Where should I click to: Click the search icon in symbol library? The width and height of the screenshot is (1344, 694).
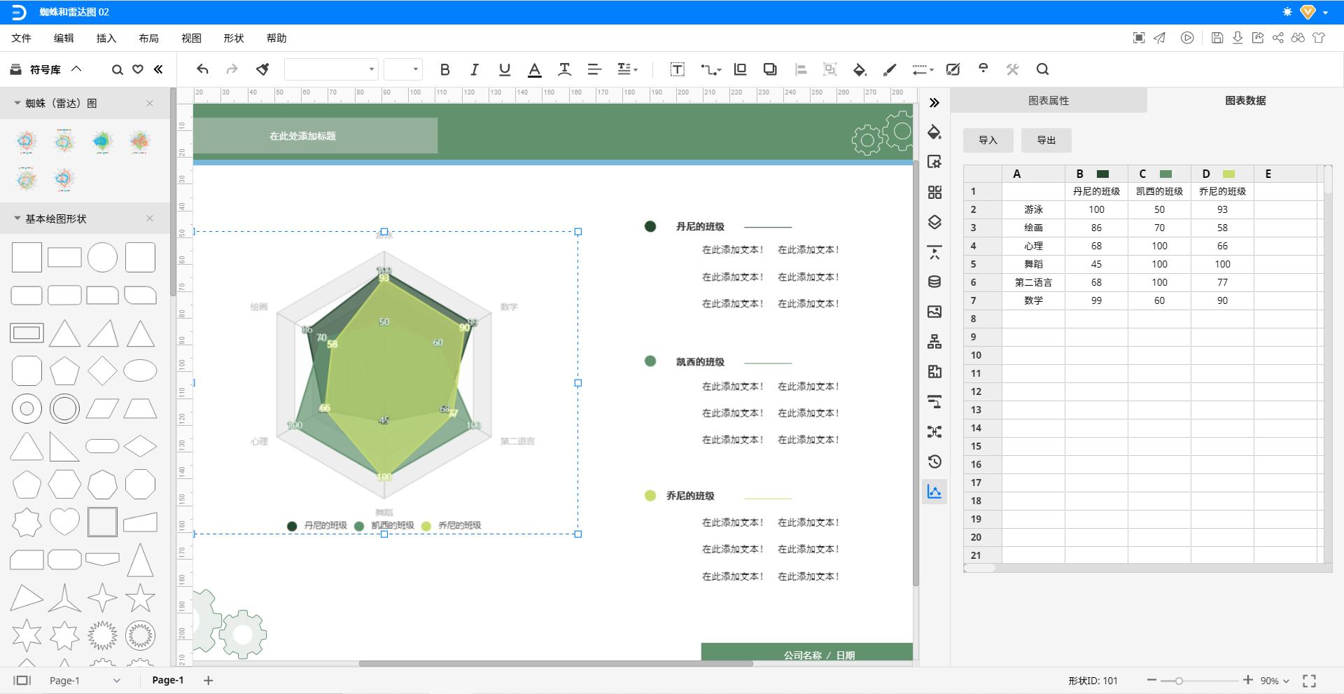[x=118, y=69]
